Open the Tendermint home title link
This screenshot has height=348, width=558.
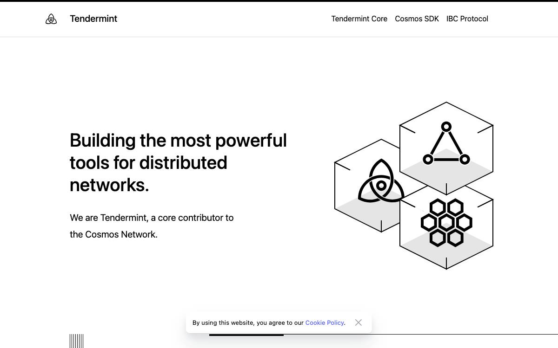tap(93, 19)
